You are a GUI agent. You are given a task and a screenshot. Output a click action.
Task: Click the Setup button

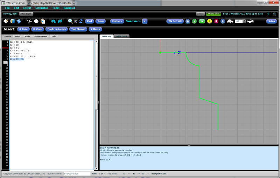click(x=272, y=21)
